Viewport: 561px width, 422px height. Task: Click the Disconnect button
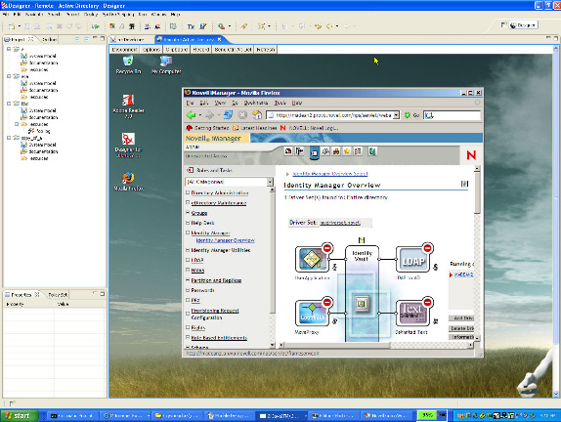coord(124,50)
